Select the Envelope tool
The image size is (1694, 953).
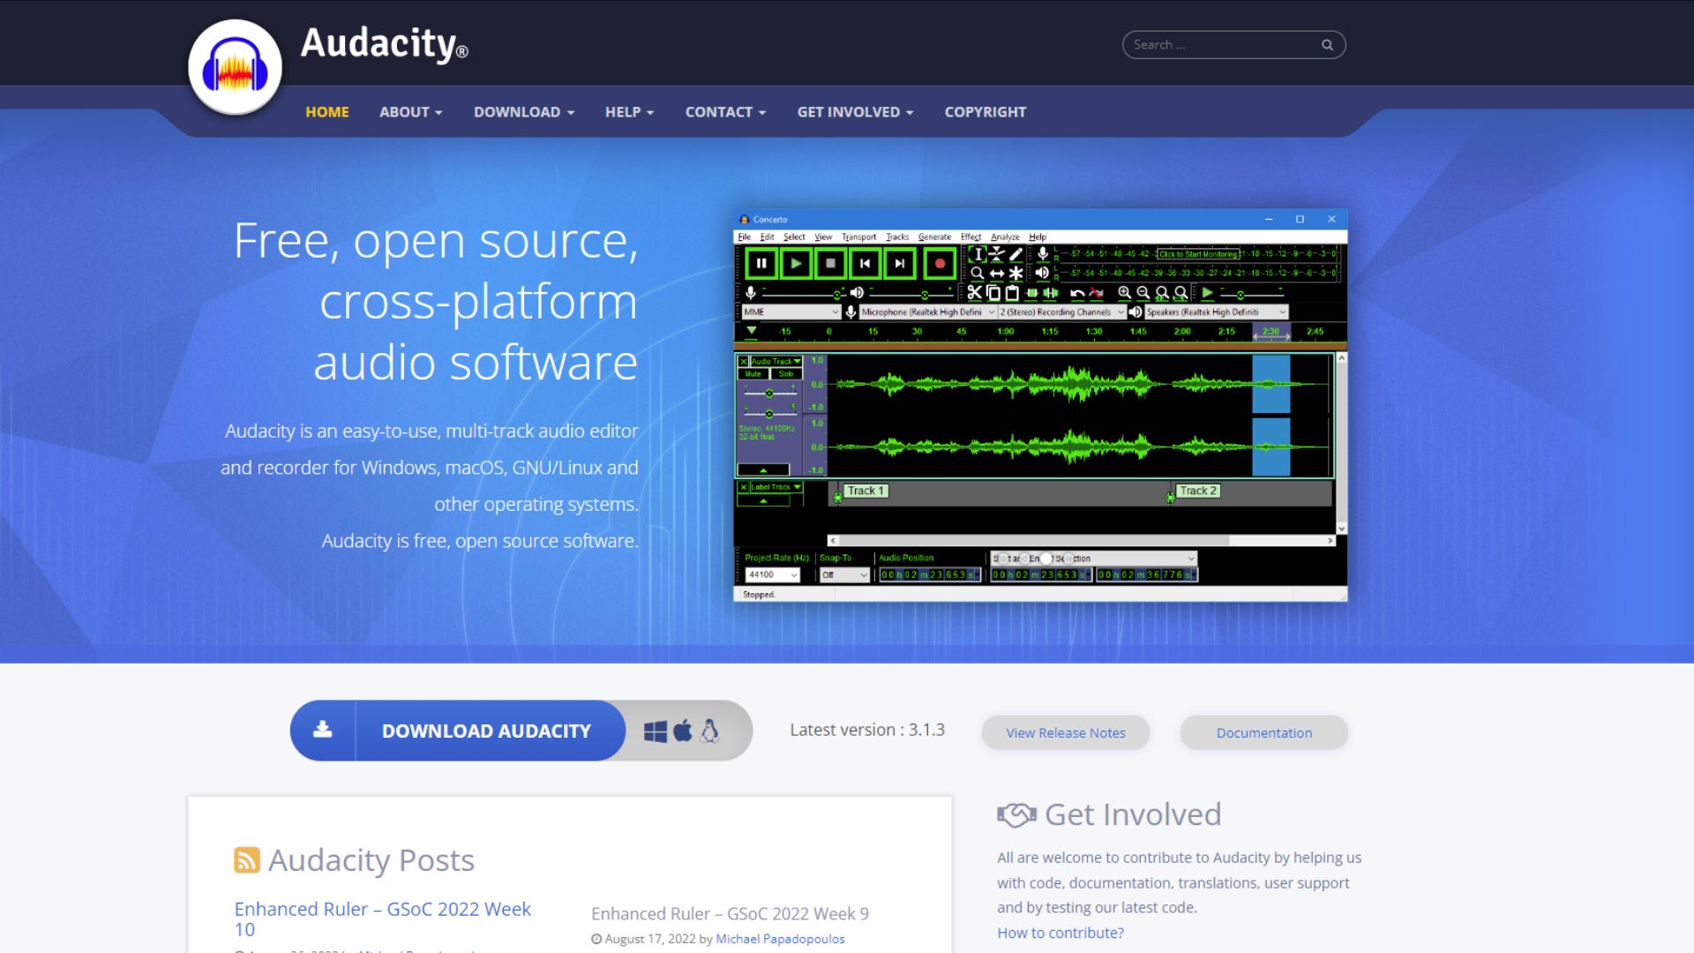click(x=997, y=254)
